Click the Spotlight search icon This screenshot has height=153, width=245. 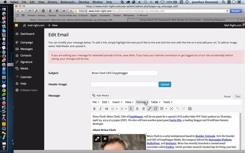(x=224, y=2)
